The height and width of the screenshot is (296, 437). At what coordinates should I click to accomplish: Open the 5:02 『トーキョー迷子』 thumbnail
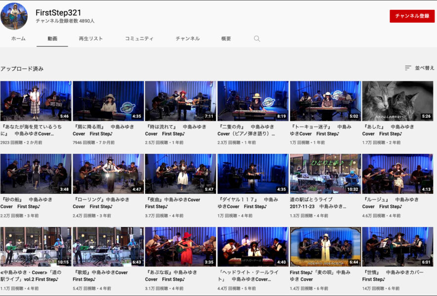pyautogui.click(x=325, y=101)
